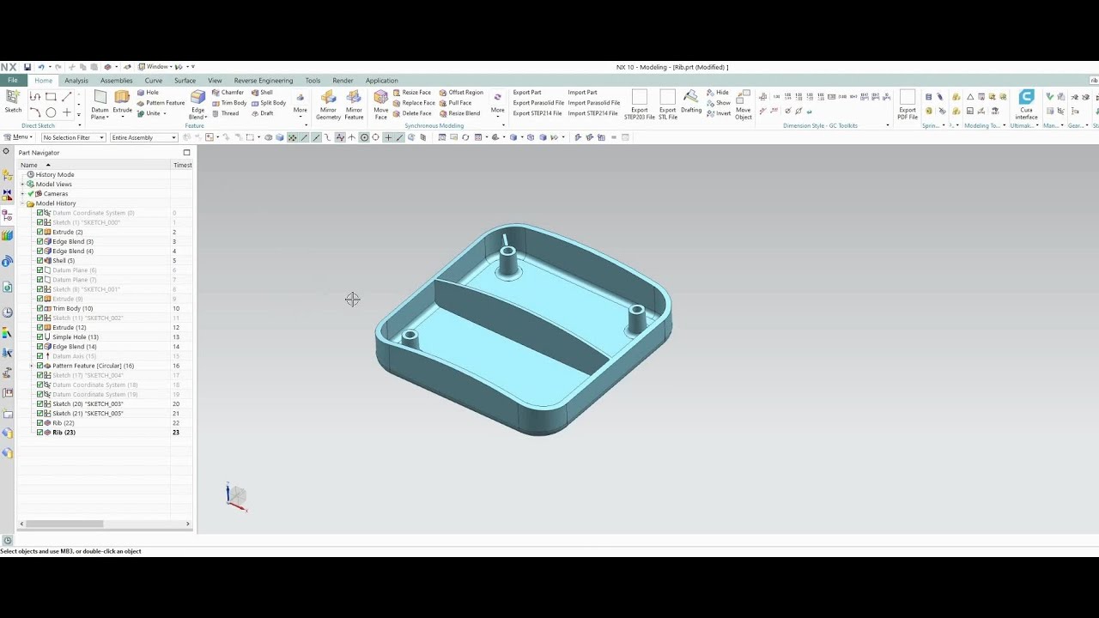Open the Unite dropdown arrow

(x=167, y=113)
